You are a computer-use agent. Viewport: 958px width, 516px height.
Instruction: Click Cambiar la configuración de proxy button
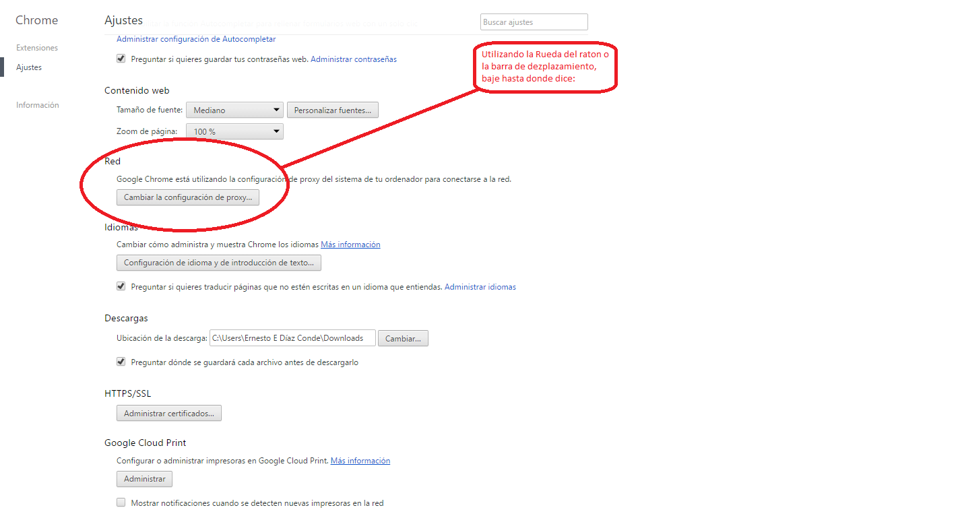[x=188, y=198]
